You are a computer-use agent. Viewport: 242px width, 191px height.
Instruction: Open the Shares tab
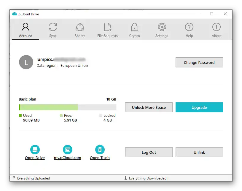point(80,30)
